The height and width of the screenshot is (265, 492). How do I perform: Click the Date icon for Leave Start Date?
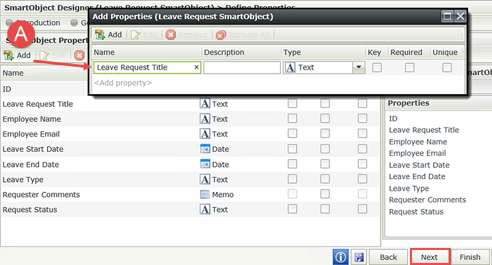(205, 149)
